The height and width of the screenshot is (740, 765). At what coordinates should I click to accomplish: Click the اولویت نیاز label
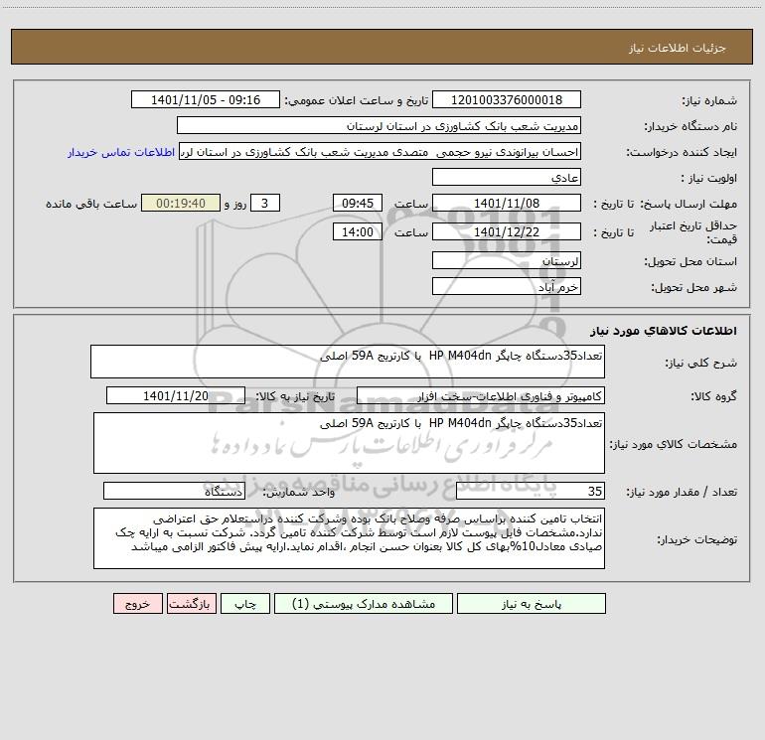pyautogui.click(x=709, y=179)
